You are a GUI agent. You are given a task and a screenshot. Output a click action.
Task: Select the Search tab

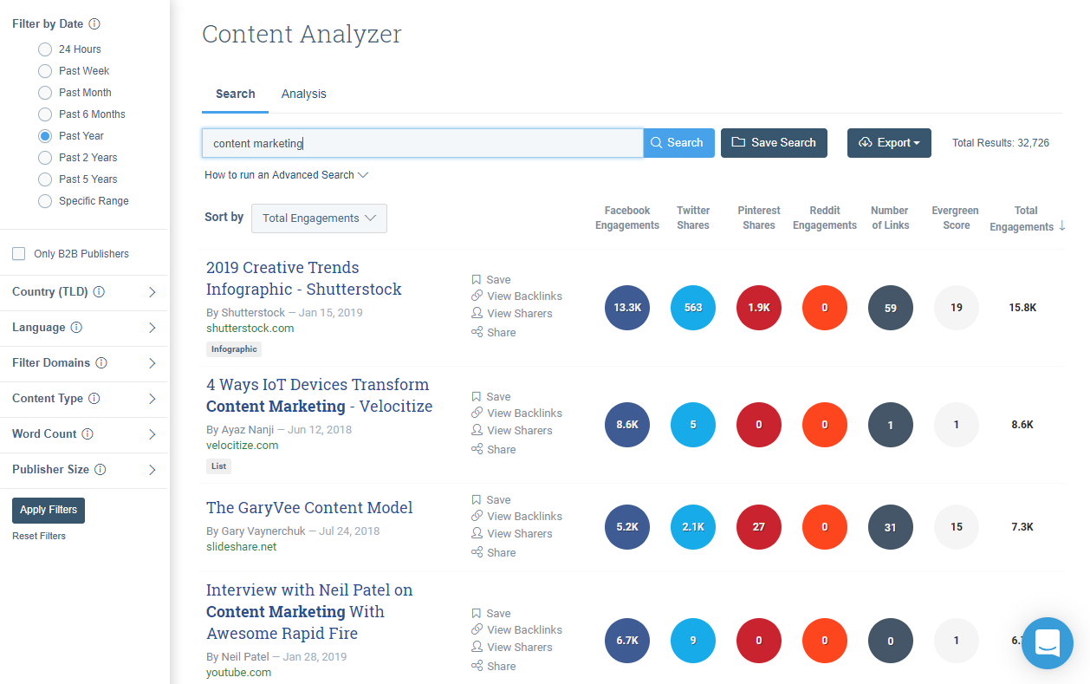tap(235, 94)
